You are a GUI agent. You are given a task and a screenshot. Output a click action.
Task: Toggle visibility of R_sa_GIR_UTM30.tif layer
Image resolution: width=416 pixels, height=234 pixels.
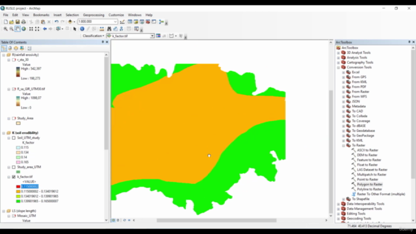pyautogui.click(x=14, y=89)
